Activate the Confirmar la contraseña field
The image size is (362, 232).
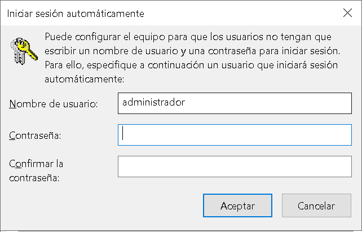[x=235, y=167]
